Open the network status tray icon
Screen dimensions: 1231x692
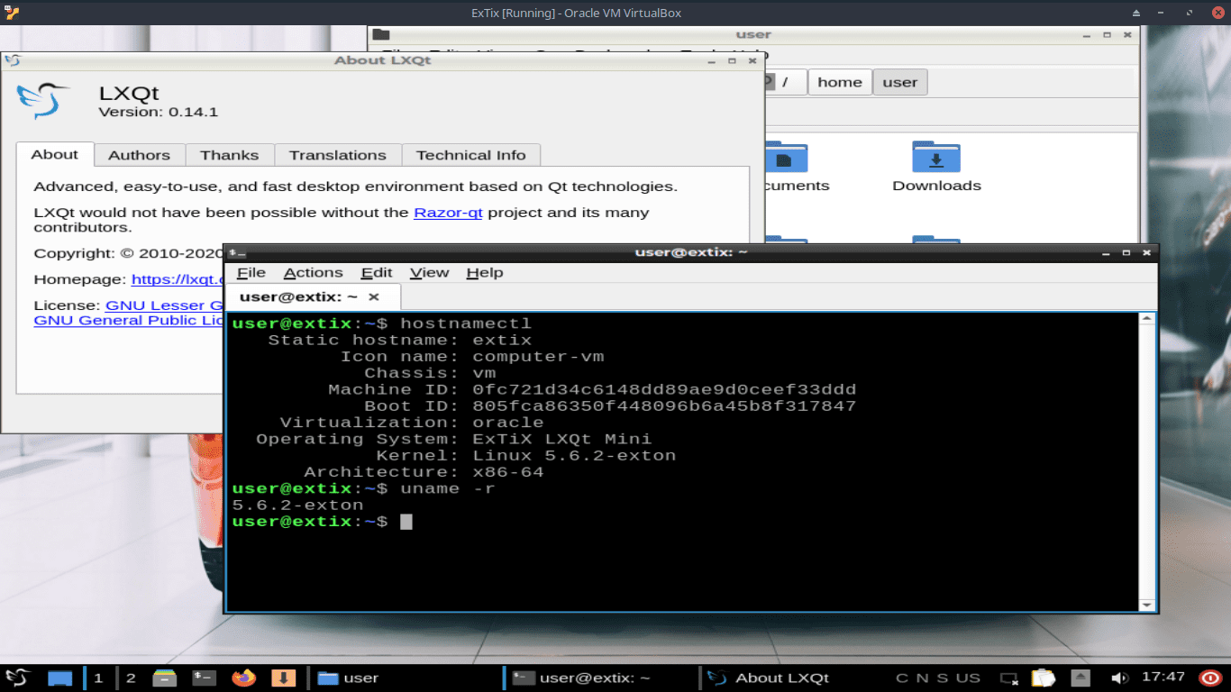tap(1009, 678)
